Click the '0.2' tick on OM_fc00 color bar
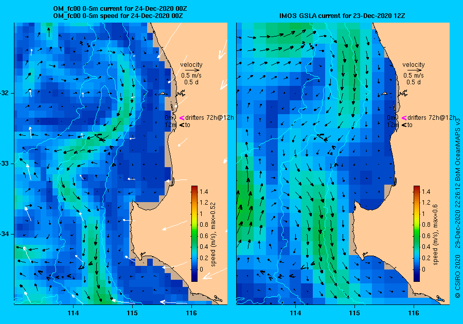 (x=204, y=258)
